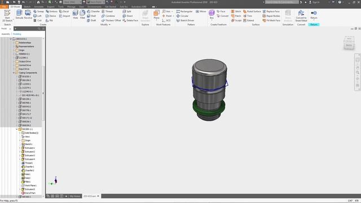Screen dimensions: 361x203
Task: Click the Derive tool
Action: 51,16
